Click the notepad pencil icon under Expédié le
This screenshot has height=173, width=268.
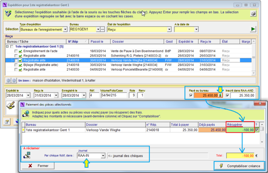[x=10, y=105]
